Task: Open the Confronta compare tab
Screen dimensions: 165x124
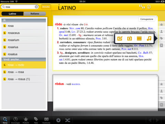Action: point(46,120)
